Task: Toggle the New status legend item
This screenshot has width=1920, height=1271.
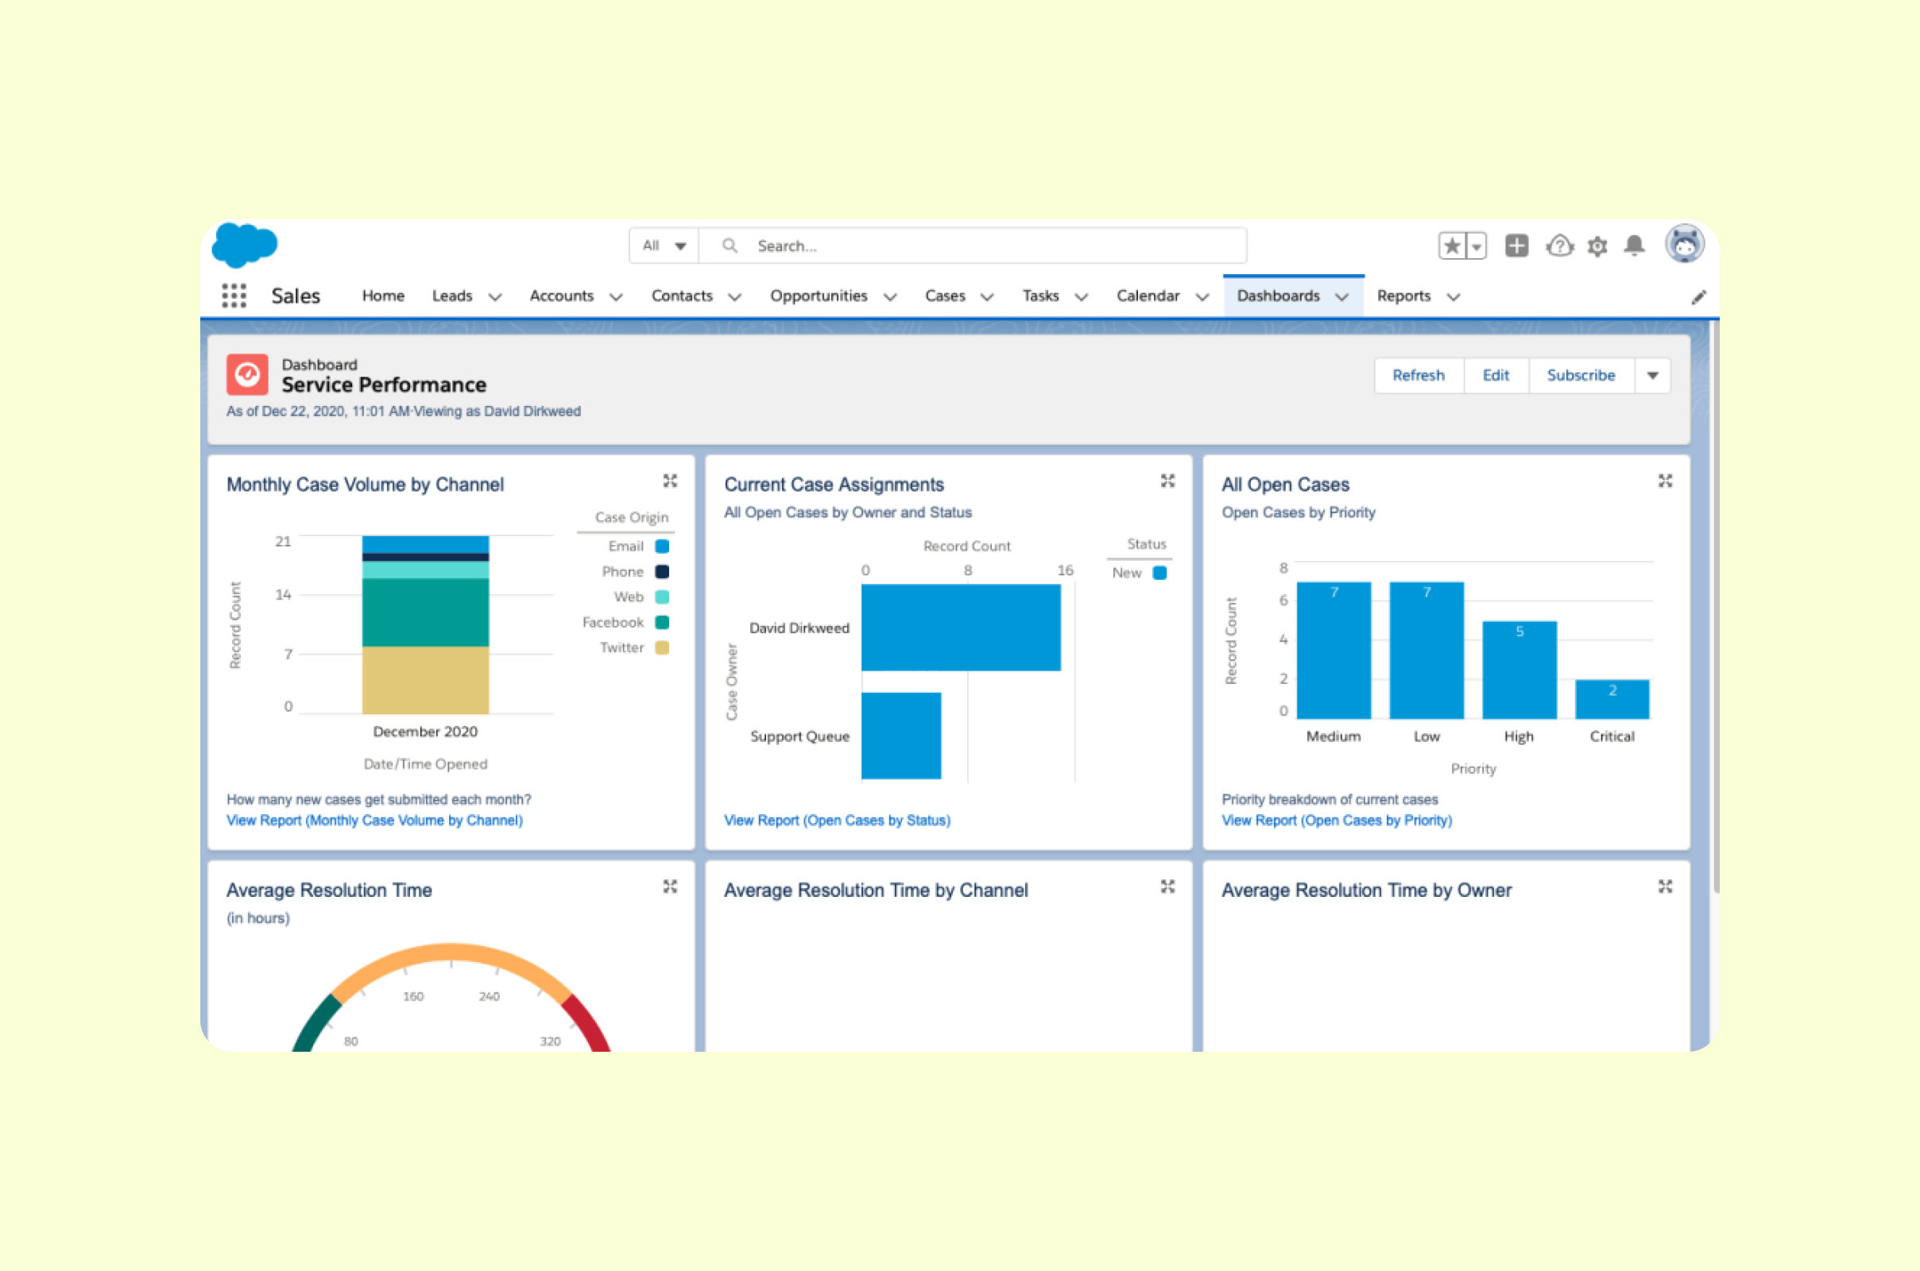Action: coord(1138,572)
